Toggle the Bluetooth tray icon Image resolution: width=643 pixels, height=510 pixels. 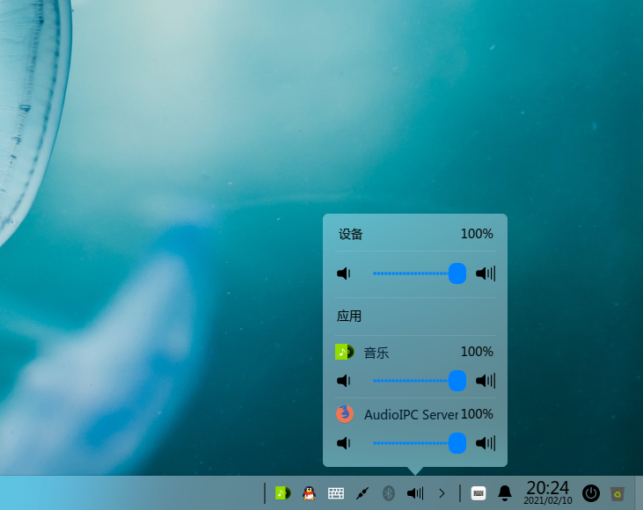click(x=388, y=493)
